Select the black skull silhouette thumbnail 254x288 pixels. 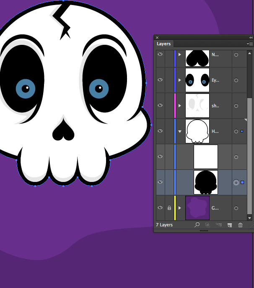click(x=206, y=182)
